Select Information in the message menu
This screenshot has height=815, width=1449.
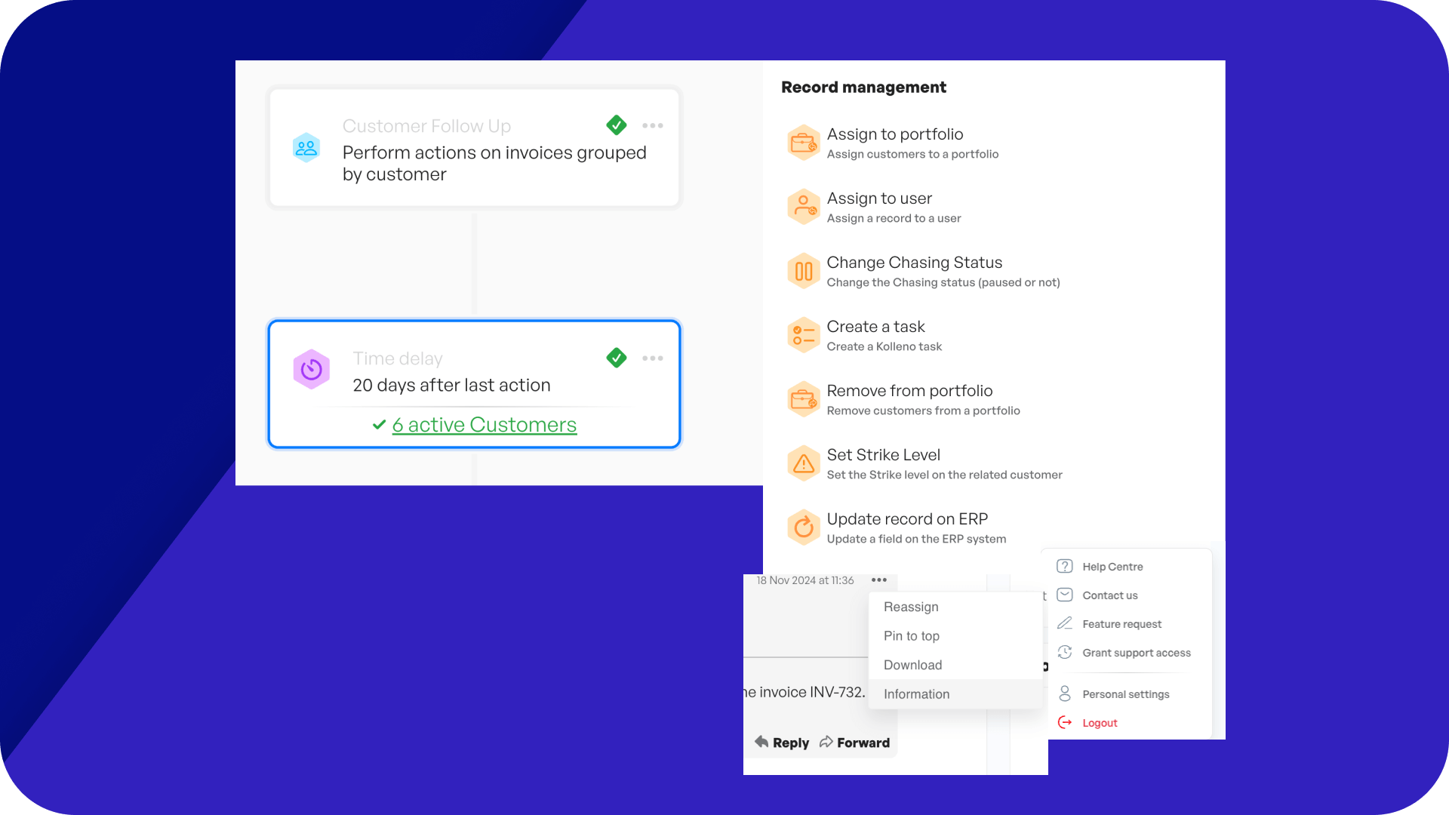point(916,694)
